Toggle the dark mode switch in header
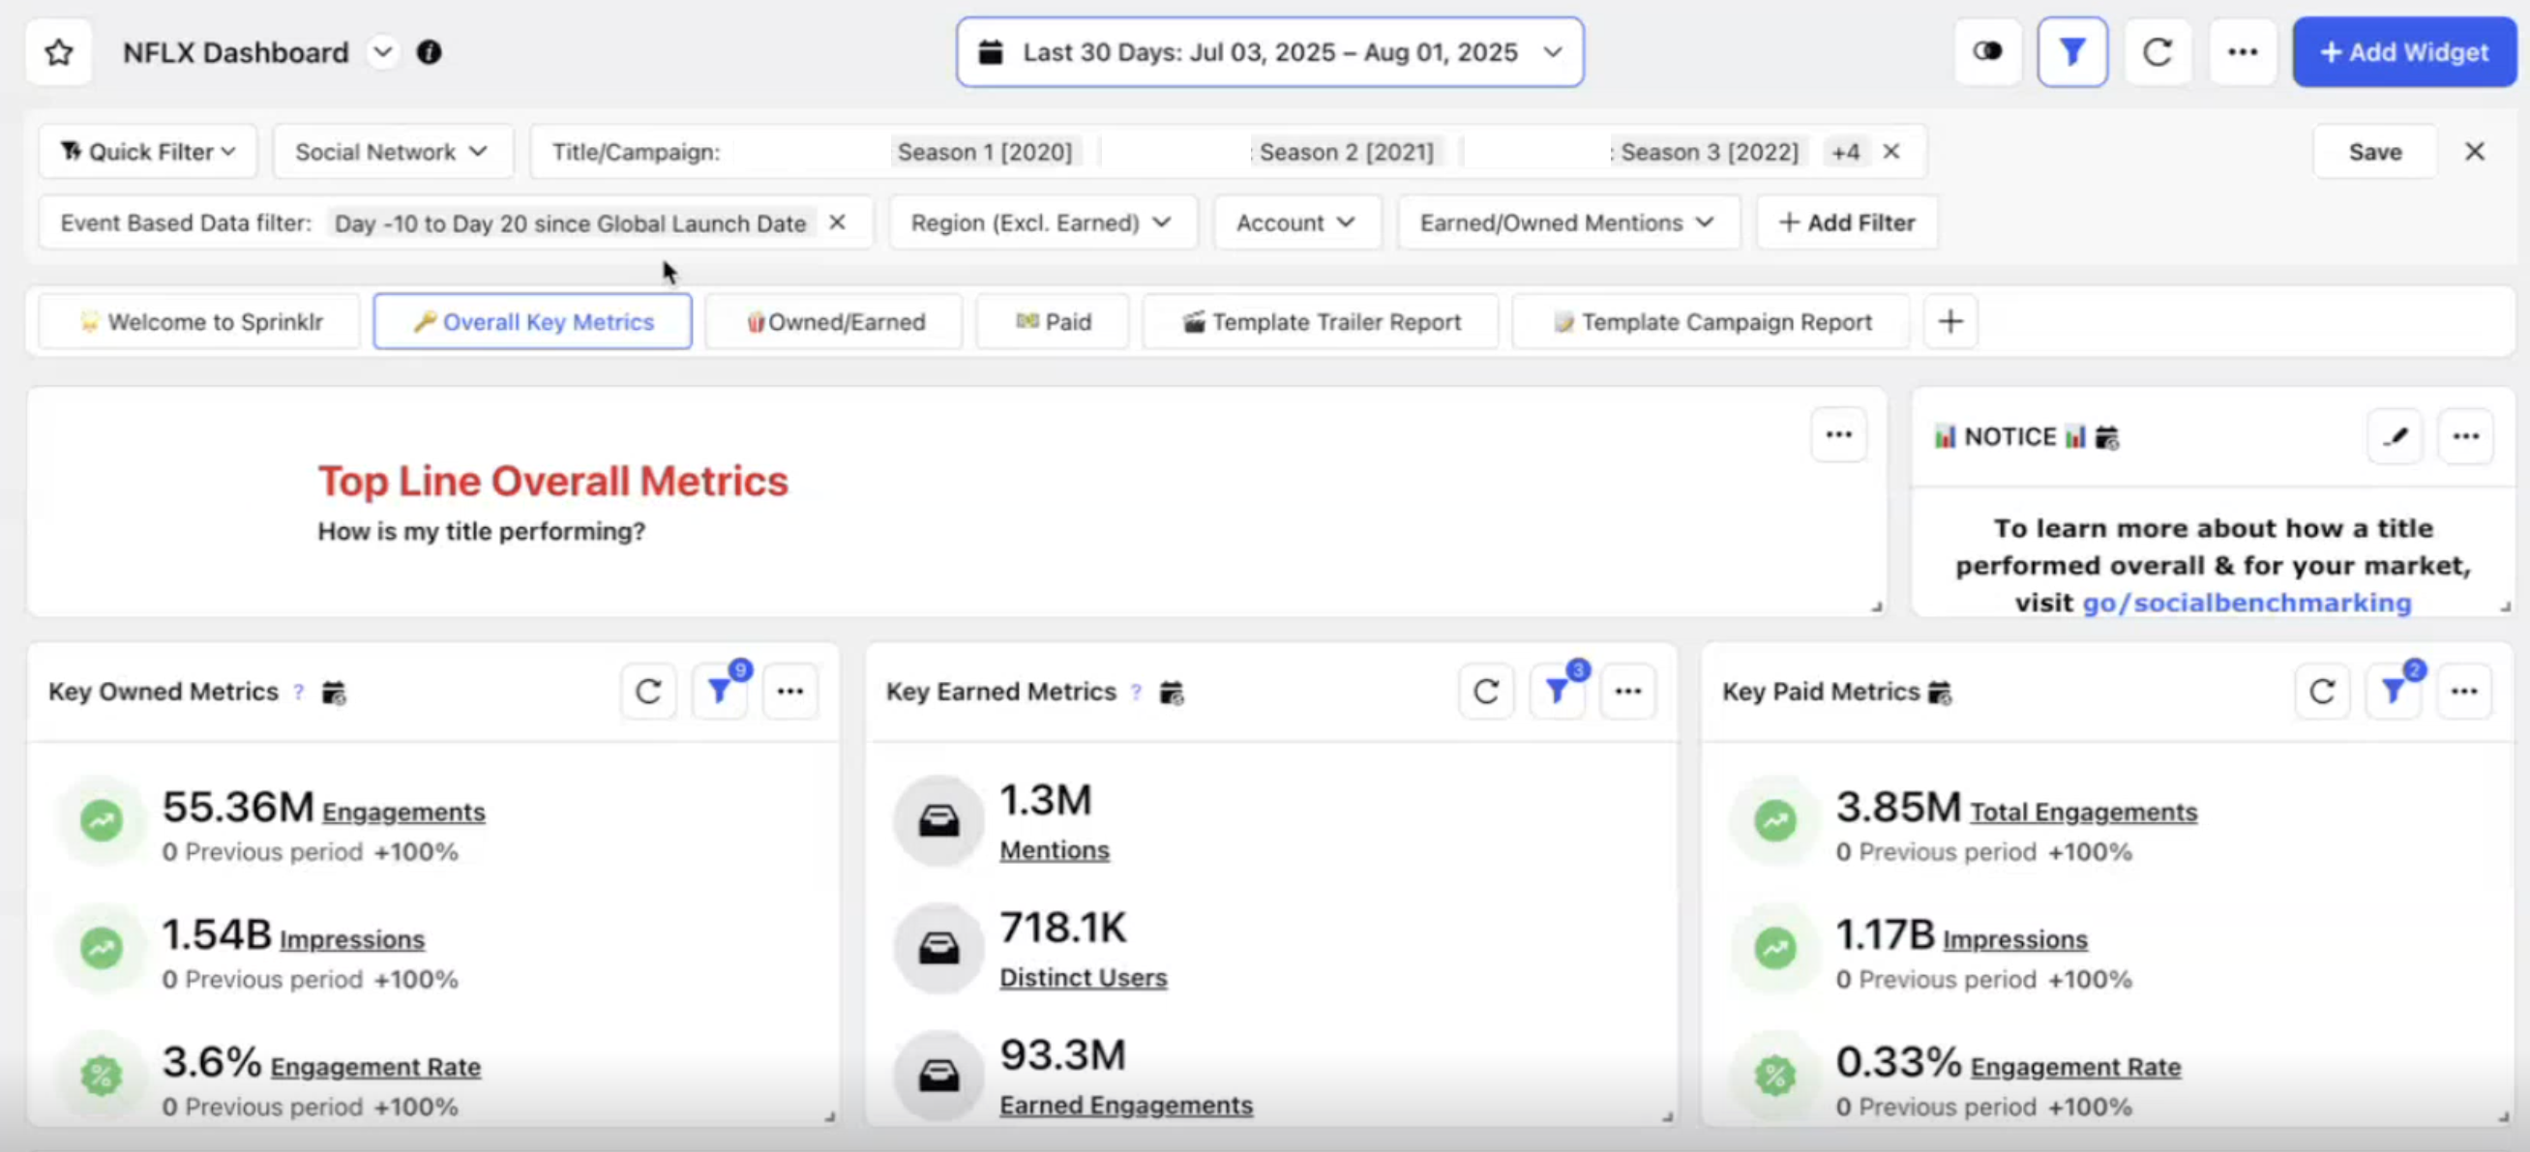This screenshot has width=2530, height=1152. tap(1987, 51)
